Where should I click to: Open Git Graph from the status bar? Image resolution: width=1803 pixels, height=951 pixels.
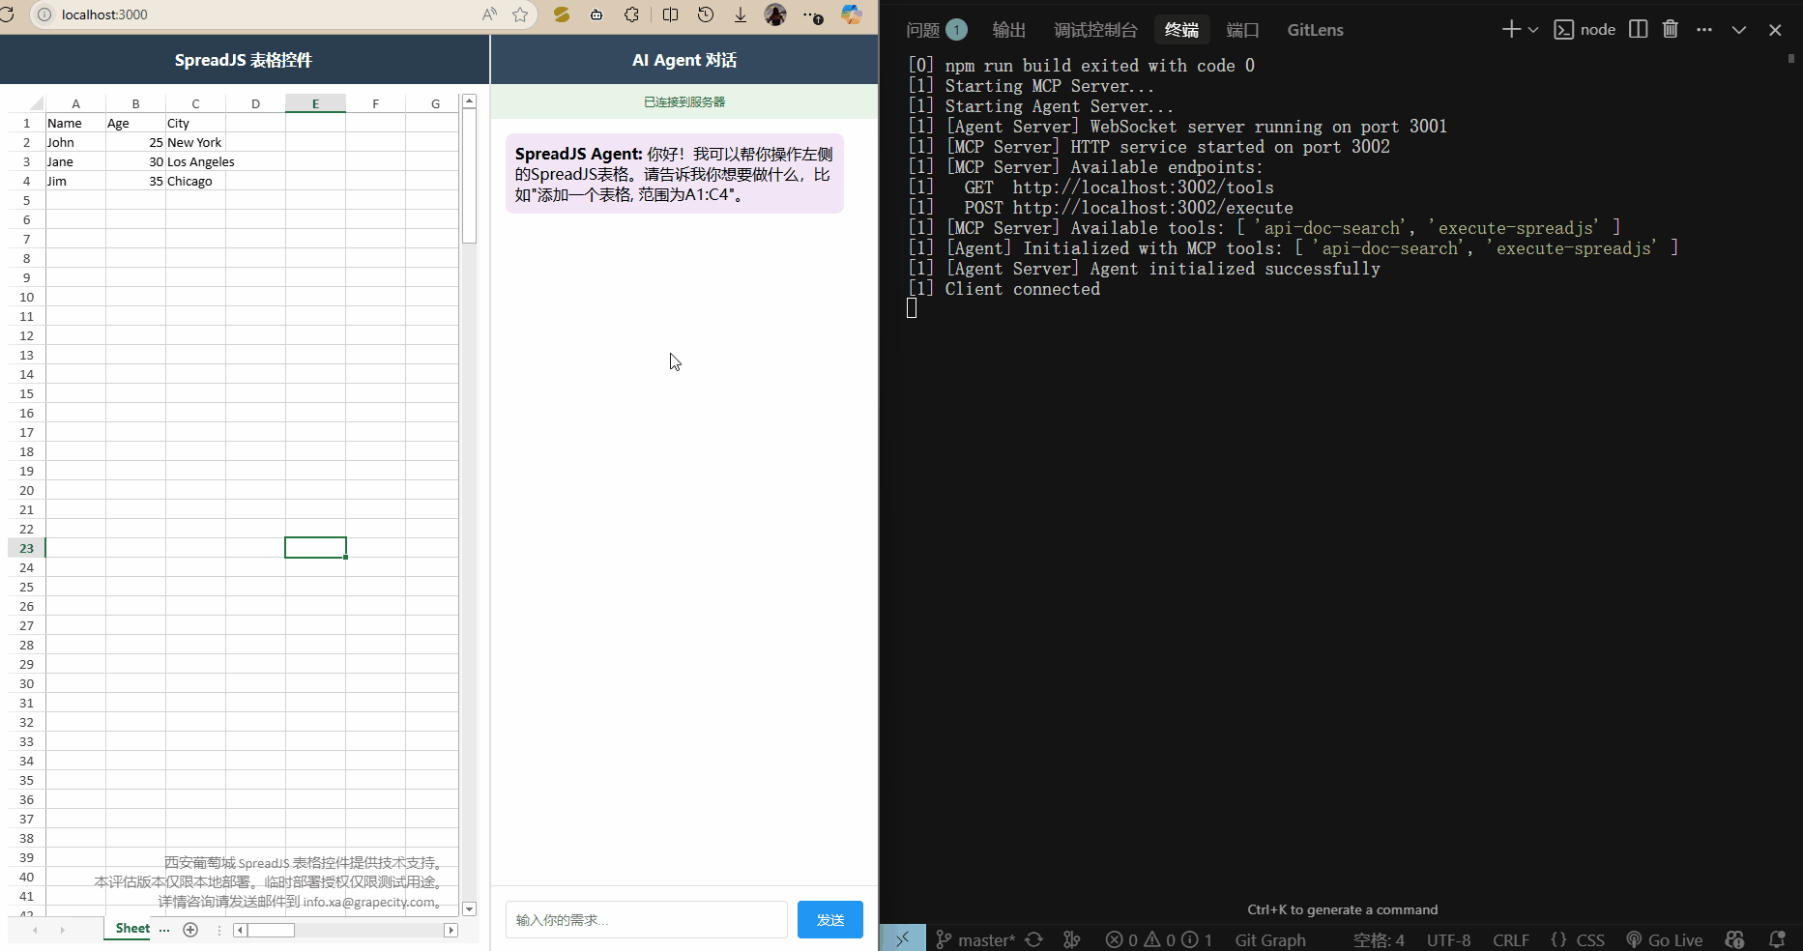pos(1269,939)
